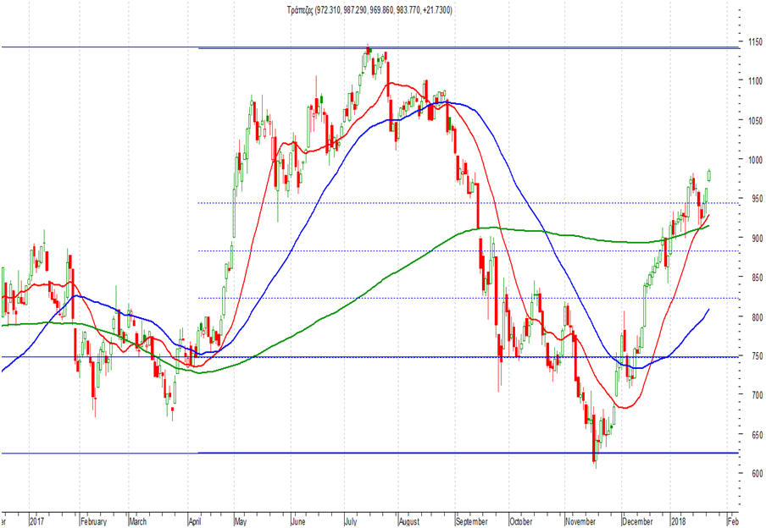Select the 1000 price axis label
Image resolution: width=766 pixels, height=528 pixels.
coord(755,160)
